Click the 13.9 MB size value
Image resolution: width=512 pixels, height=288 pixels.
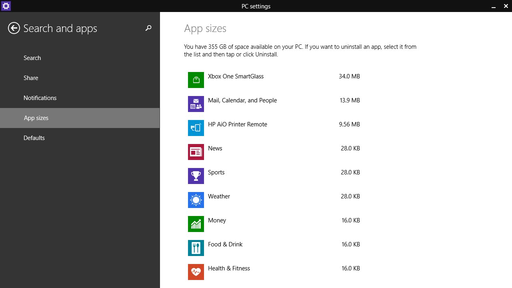coord(350,100)
